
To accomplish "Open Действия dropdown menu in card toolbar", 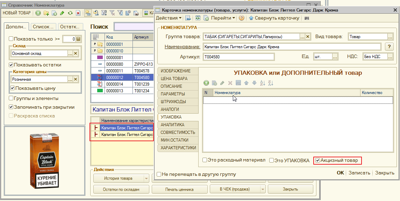I will point(169,18).
